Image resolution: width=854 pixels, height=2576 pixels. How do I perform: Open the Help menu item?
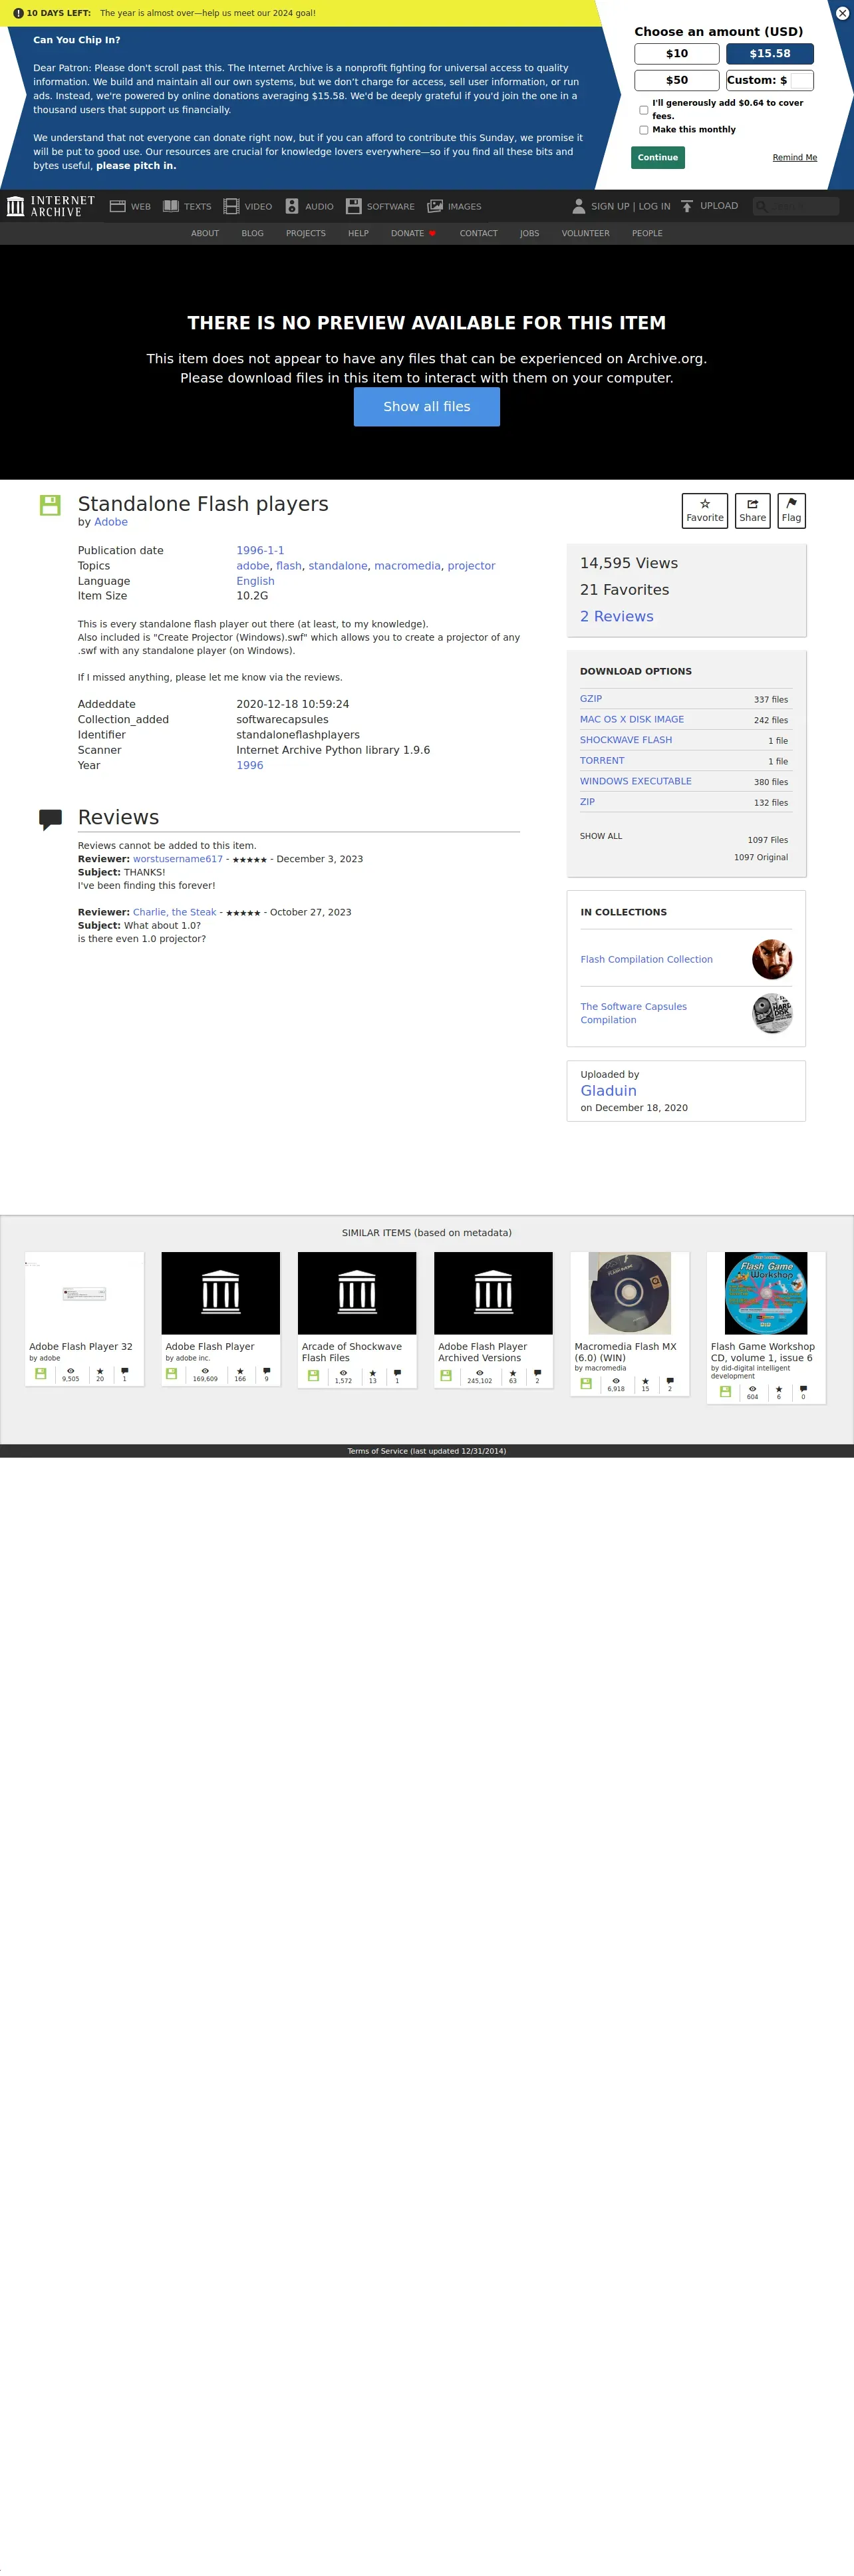[x=358, y=233]
